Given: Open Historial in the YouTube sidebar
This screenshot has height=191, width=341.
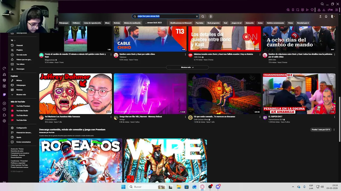Looking at the screenshot, I should point(19,45).
